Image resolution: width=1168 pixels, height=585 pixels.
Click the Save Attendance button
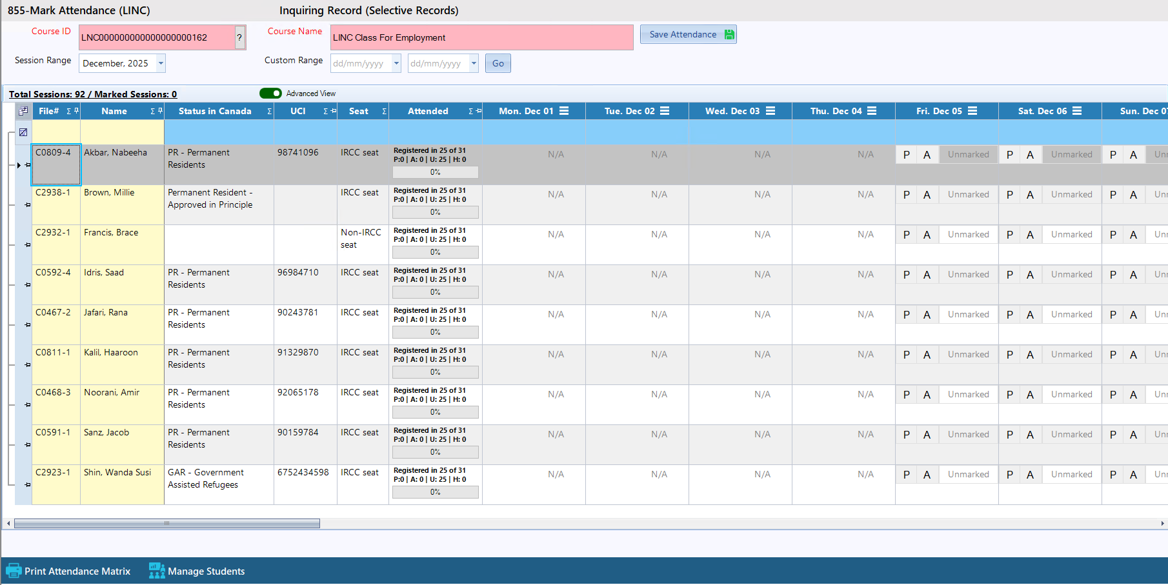coord(688,35)
